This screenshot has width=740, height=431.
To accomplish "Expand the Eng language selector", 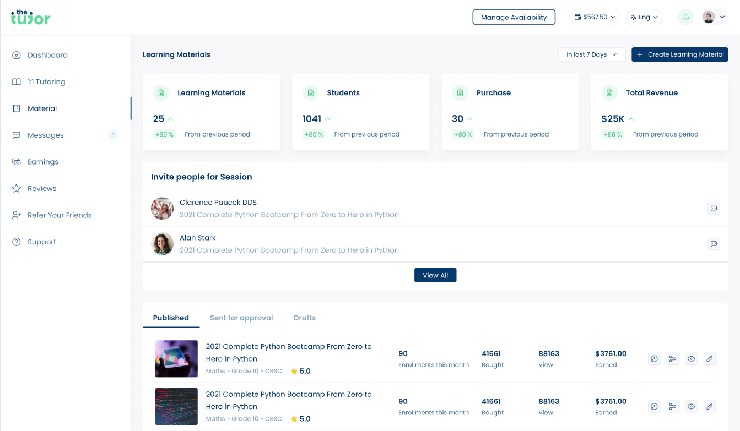I will point(644,17).
